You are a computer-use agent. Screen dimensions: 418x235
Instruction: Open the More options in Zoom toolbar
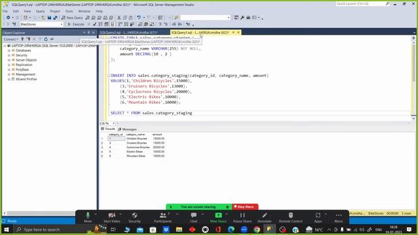(x=338, y=217)
